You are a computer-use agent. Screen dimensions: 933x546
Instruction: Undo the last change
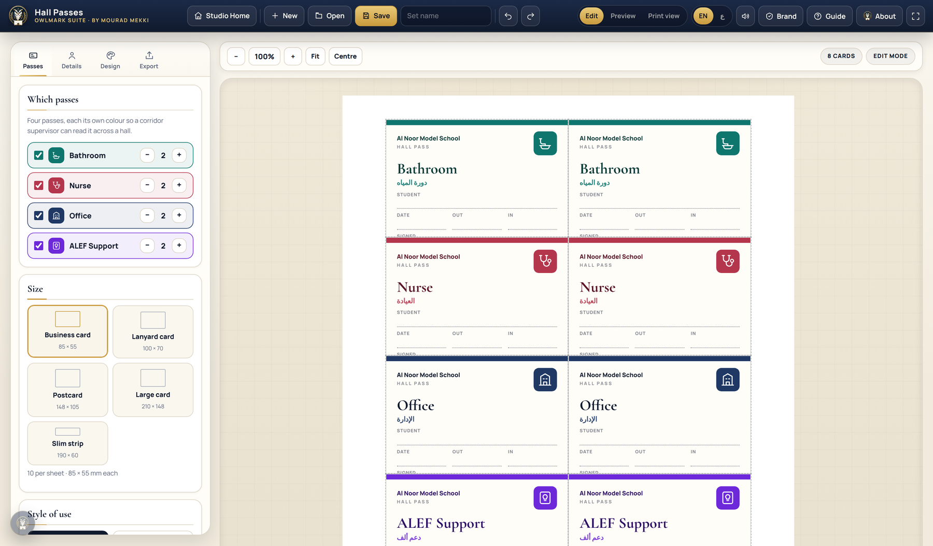[508, 16]
